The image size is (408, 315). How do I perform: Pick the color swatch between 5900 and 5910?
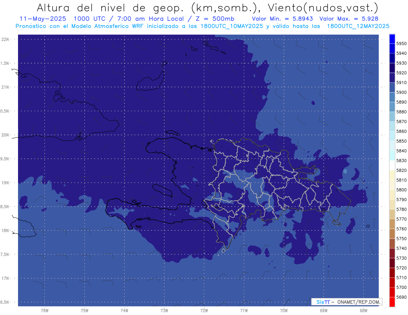(x=392, y=87)
